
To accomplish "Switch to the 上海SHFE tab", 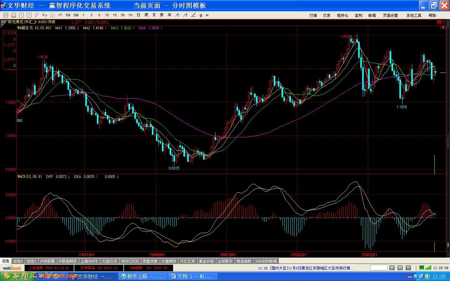I will [x=89, y=261].
